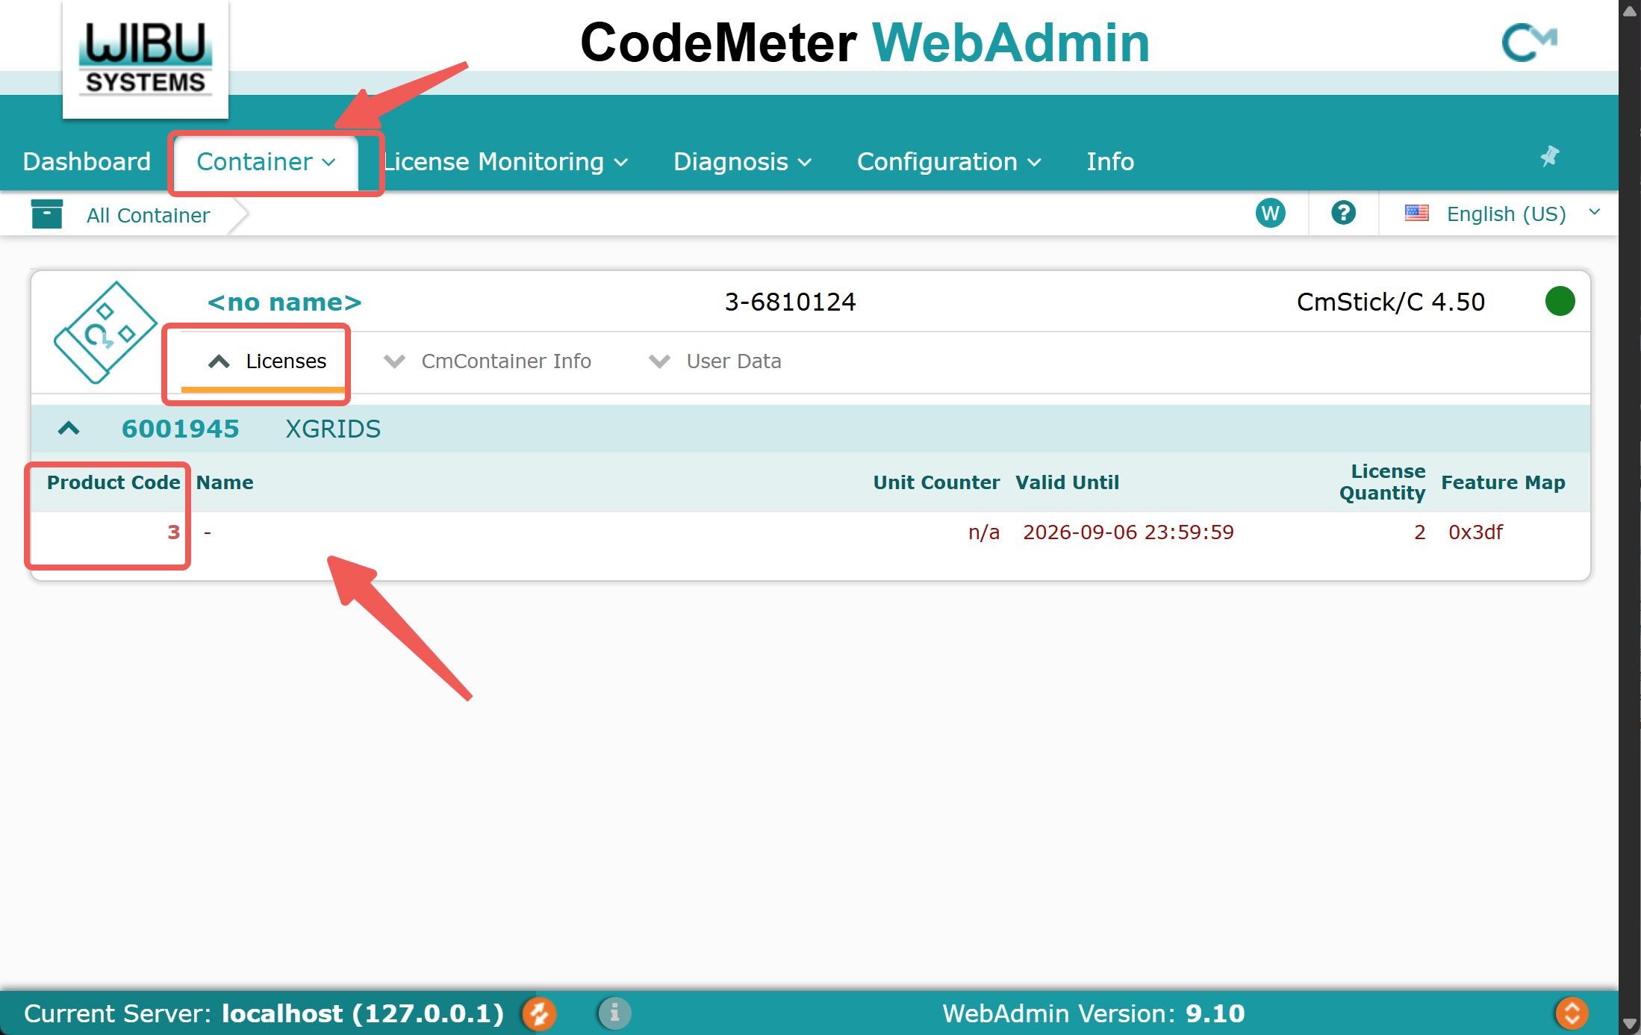Image resolution: width=1641 pixels, height=1035 pixels.
Task: Click firm code 6001945 link
Action: coord(181,429)
